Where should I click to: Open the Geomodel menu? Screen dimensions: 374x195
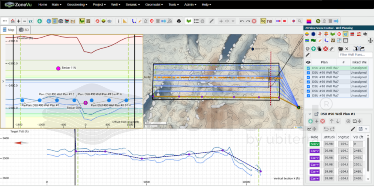[x=154, y=4]
